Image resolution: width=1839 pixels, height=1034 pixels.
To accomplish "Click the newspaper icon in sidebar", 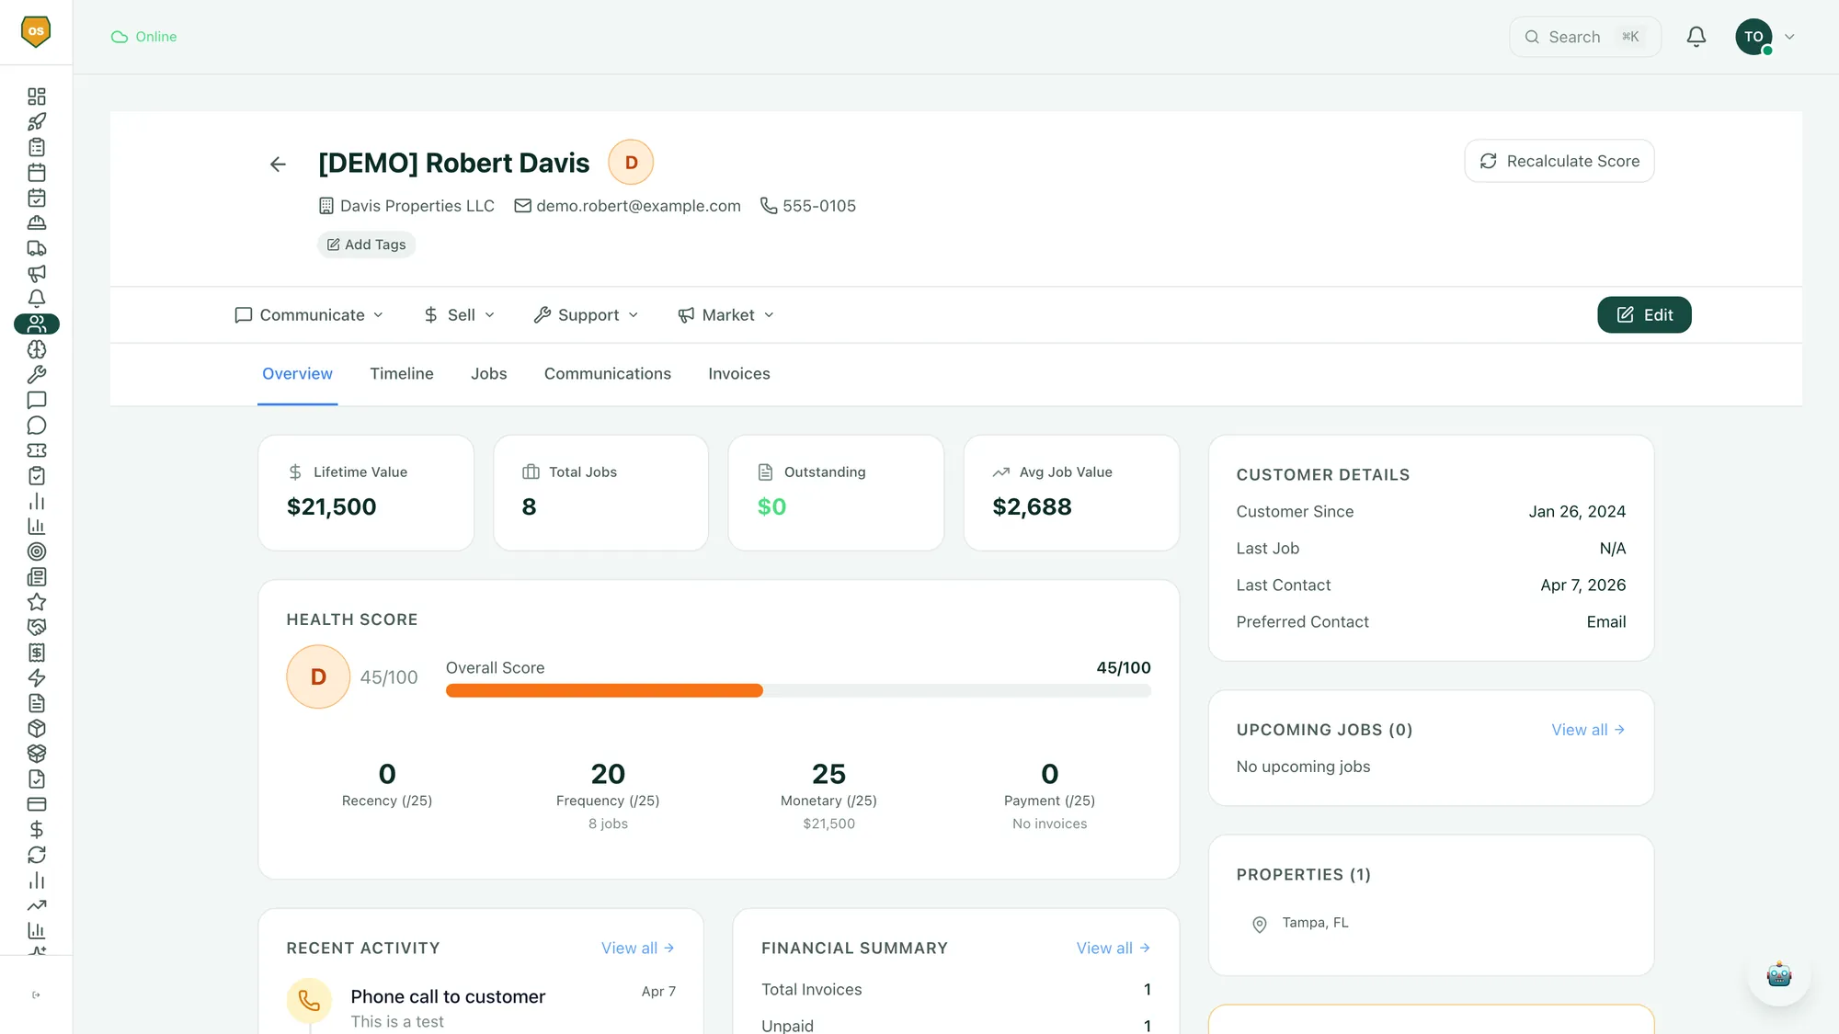I will (x=36, y=576).
